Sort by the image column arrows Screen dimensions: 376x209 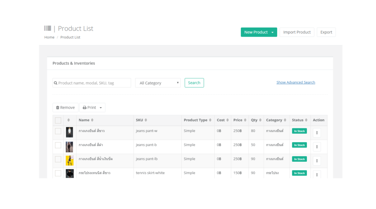[69, 120]
